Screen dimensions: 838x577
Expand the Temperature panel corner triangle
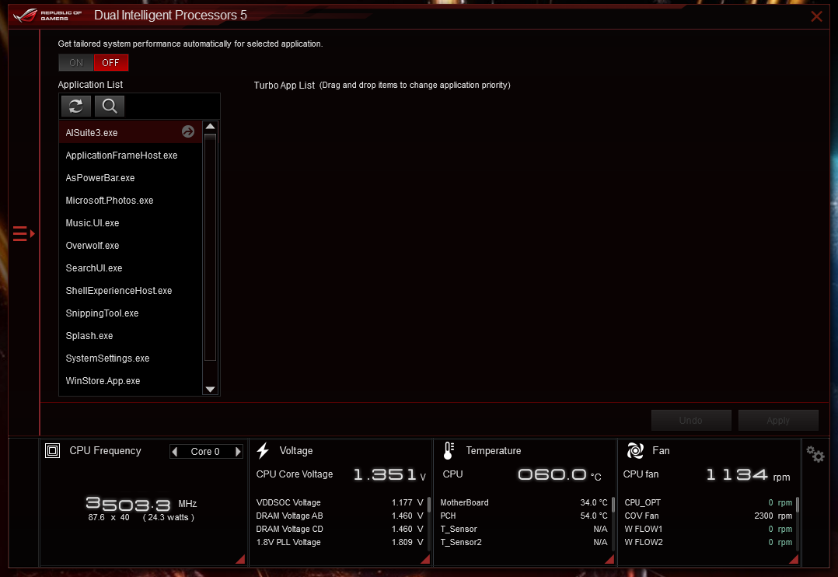pos(609,559)
